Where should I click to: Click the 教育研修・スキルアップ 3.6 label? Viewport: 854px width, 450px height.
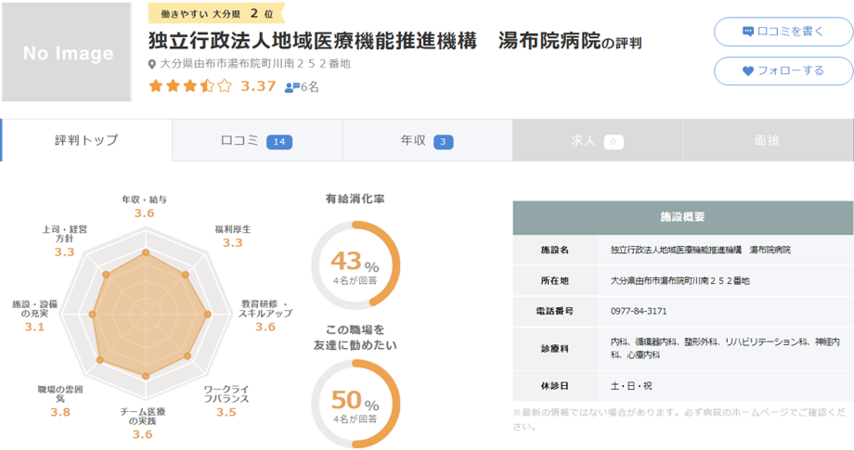pyautogui.click(x=265, y=315)
